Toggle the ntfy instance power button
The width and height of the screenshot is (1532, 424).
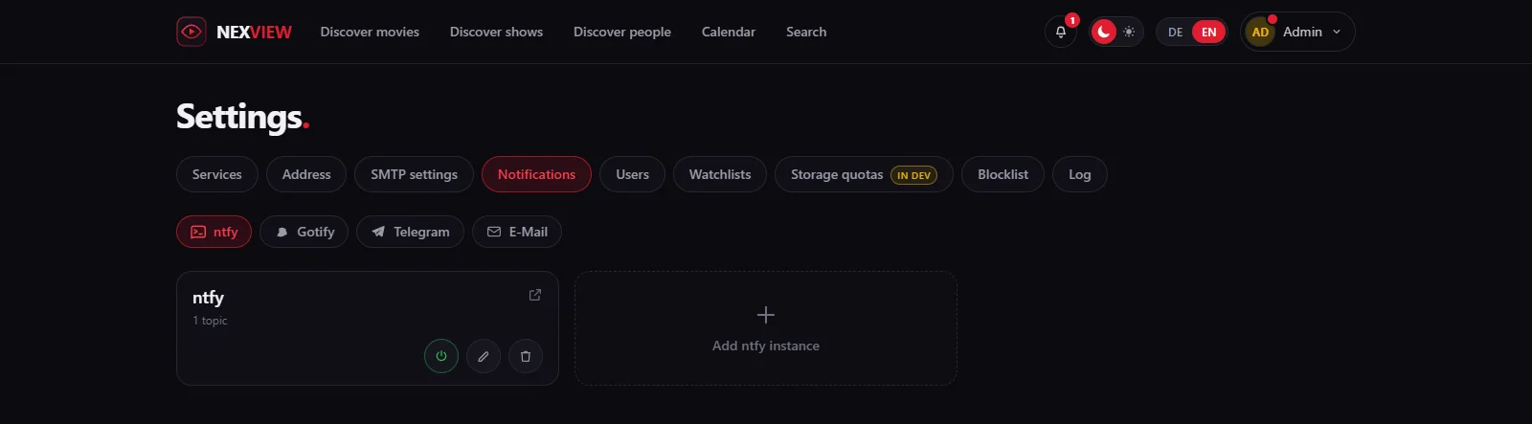coord(441,356)
